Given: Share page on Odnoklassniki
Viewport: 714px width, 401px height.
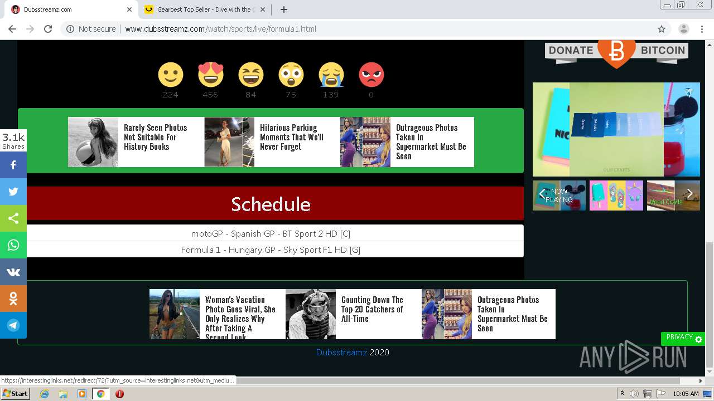Looking at the screenshot, I should 13,299.
